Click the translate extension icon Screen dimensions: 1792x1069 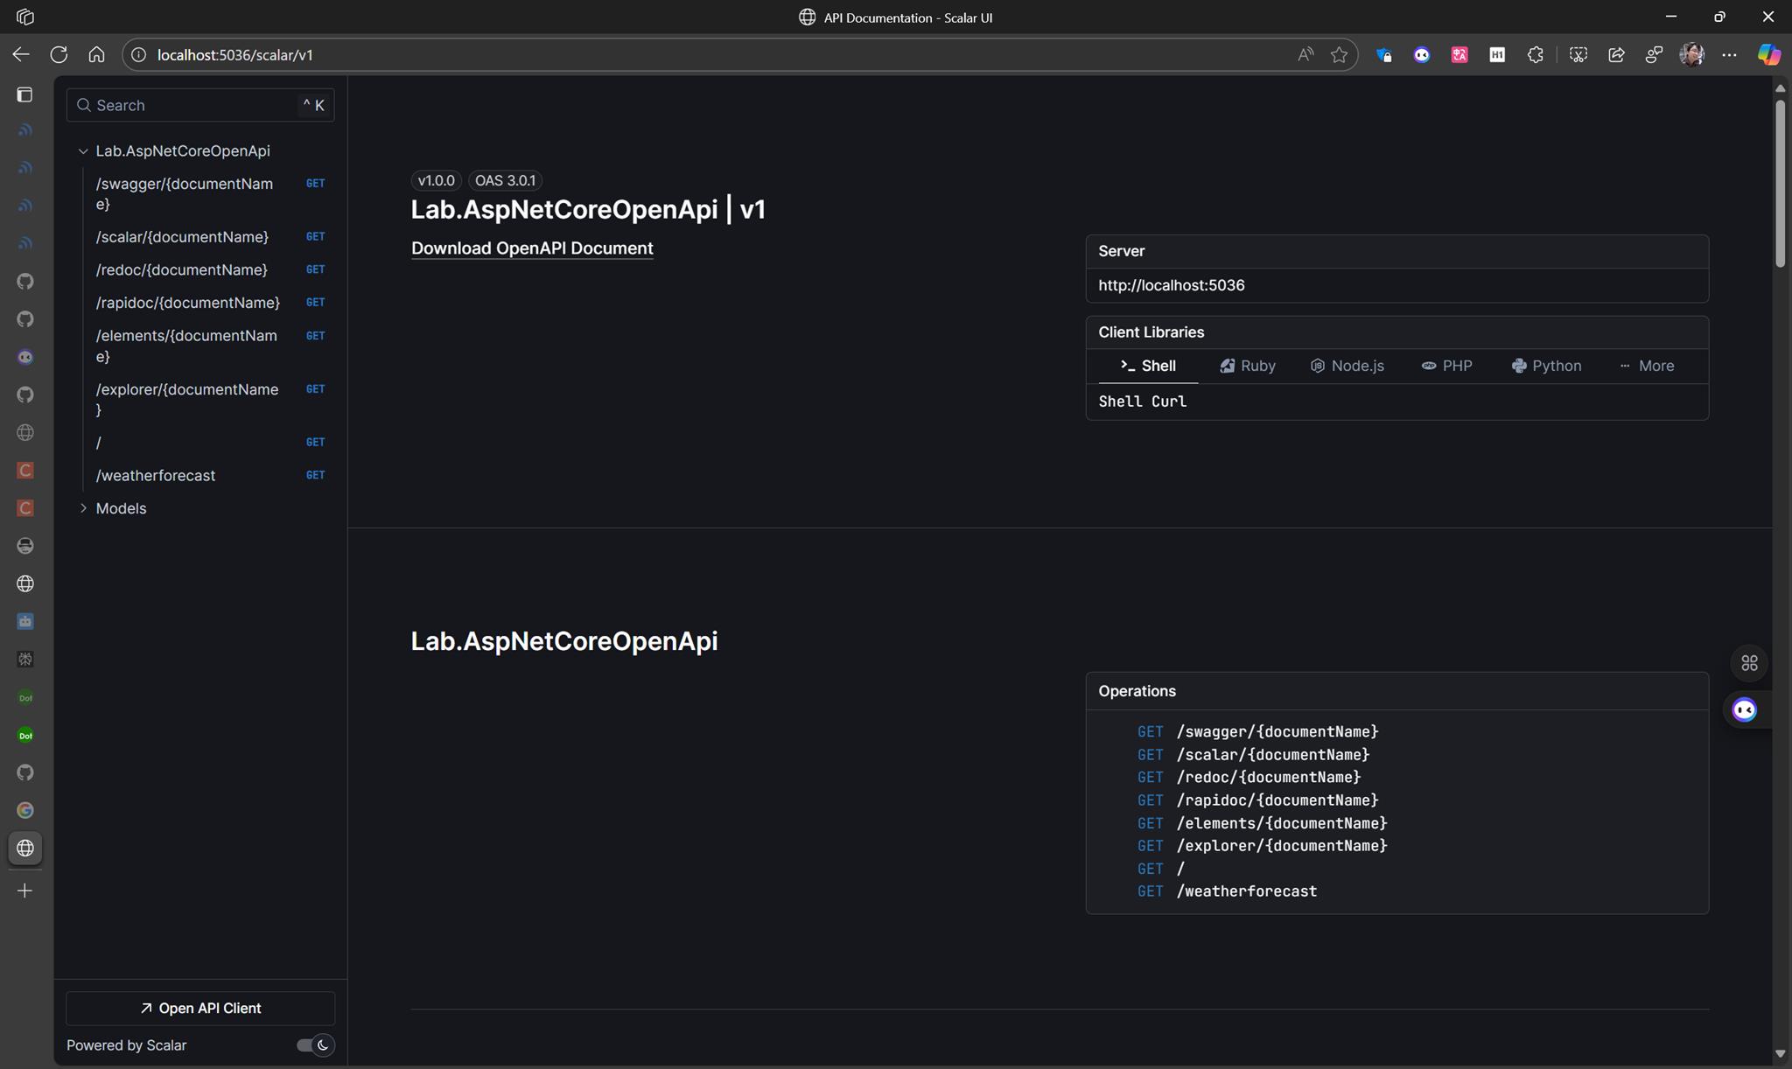(1459, 54)
